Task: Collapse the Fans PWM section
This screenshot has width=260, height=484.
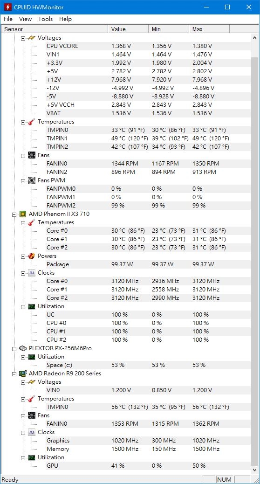Action: 23,180
